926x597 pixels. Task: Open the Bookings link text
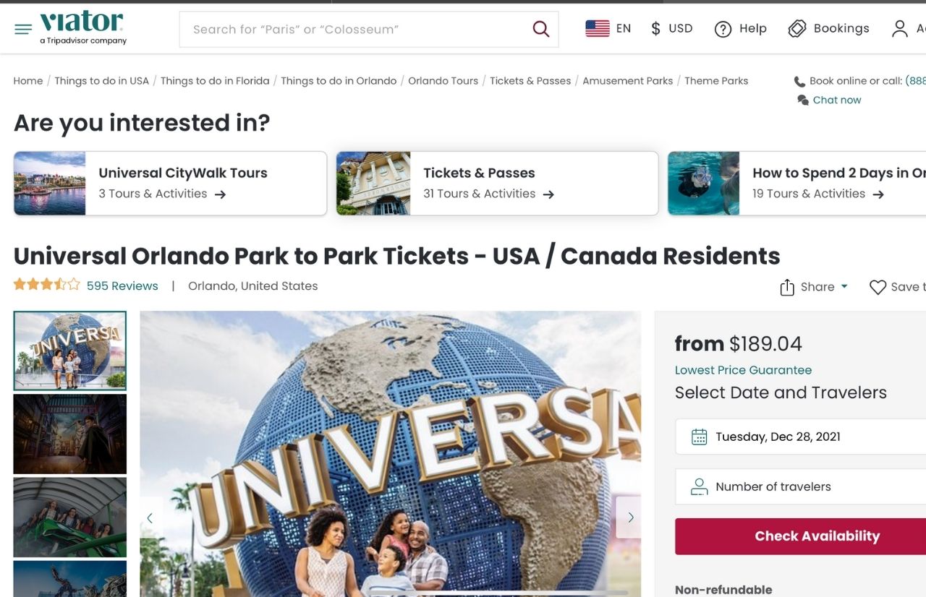coord(841,28)
